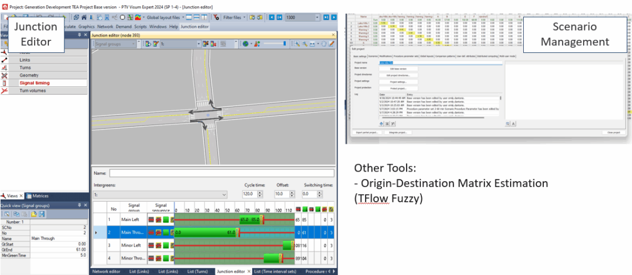
Task: Close the Quick view (Signal groups) panel
Action: (x=85, y=205)
